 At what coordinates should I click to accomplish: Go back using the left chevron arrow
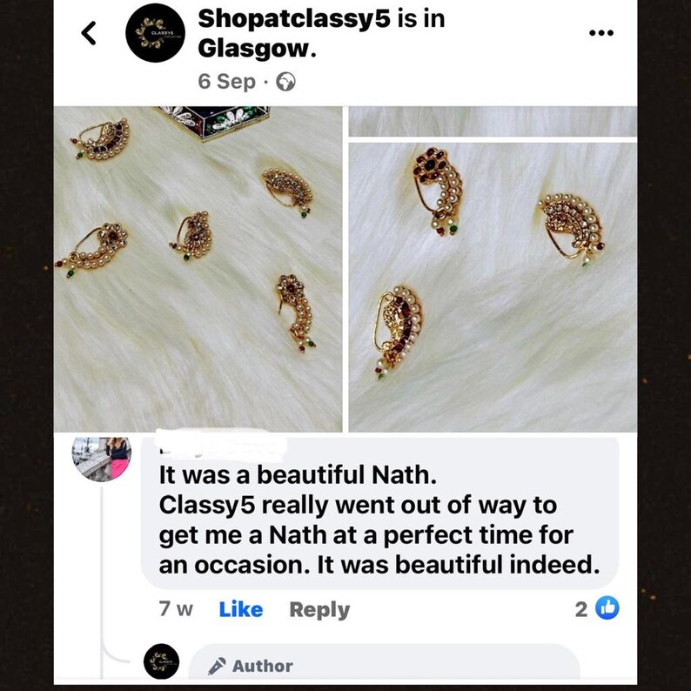point(89,33)
